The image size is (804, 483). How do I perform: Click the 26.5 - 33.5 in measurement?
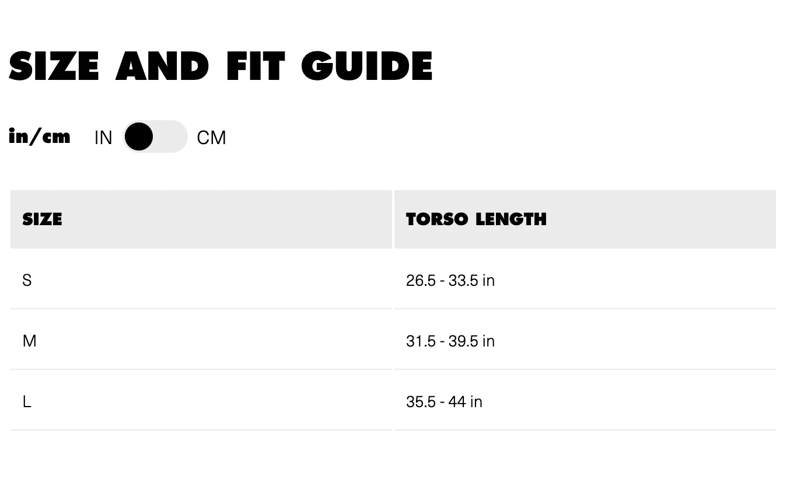(450, 281)
